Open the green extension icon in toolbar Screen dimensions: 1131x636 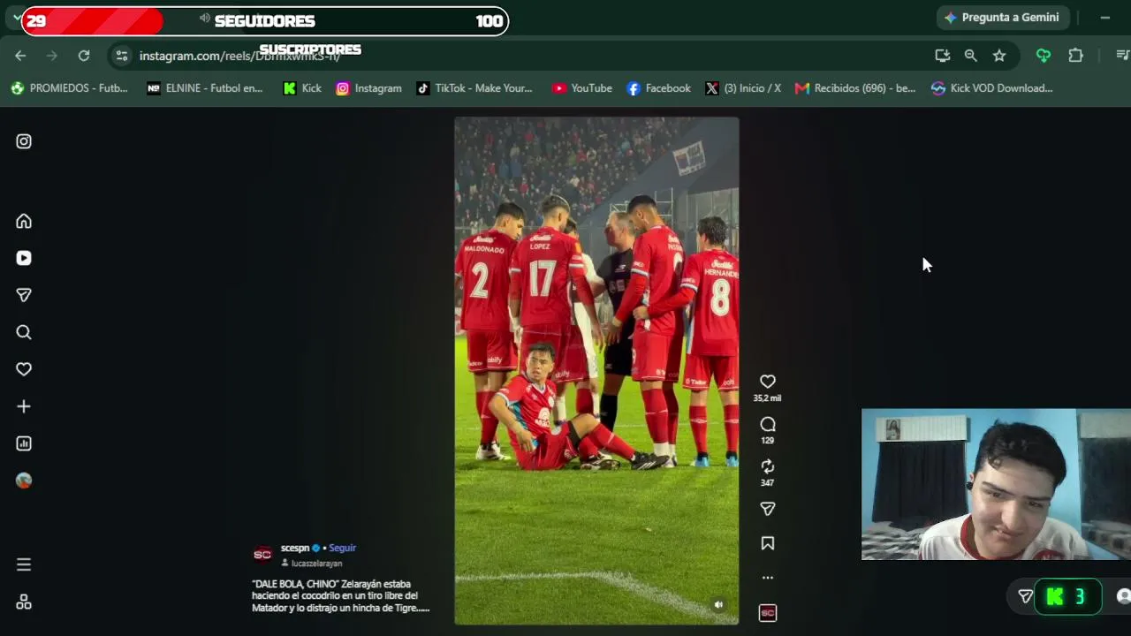click(x=1044, y=56)
